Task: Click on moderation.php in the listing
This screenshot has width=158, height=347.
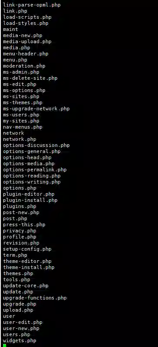Action: click(x=24, y=66)
